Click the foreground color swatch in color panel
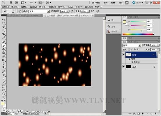This screenshot has height=116, width=161. click(124, 22)
